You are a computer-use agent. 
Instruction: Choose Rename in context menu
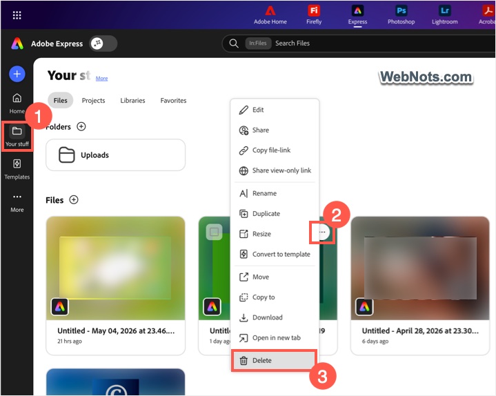[275, 193]
